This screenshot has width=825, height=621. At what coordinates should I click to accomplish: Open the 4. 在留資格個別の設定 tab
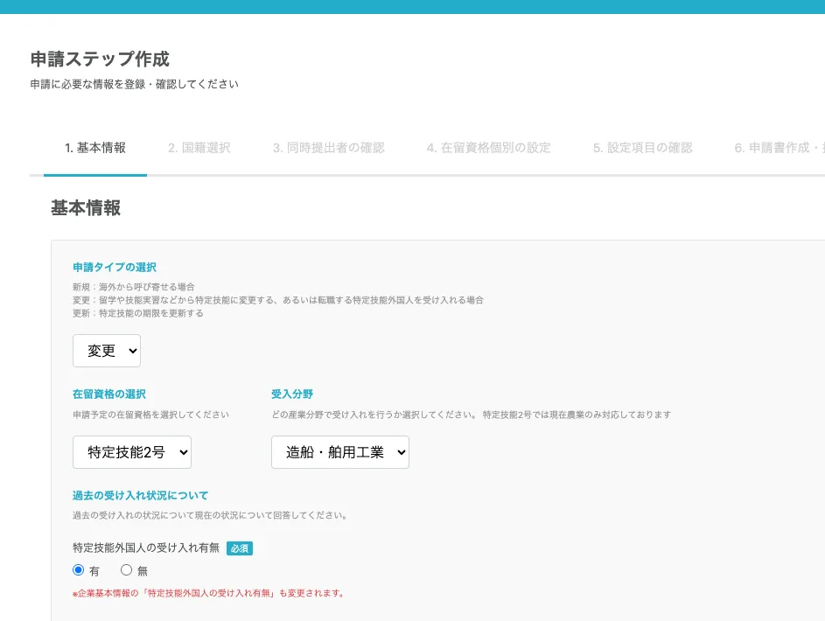[488, 149]
